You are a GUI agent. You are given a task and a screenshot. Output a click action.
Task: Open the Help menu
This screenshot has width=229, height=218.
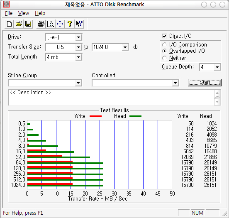[x=40, y=13]
